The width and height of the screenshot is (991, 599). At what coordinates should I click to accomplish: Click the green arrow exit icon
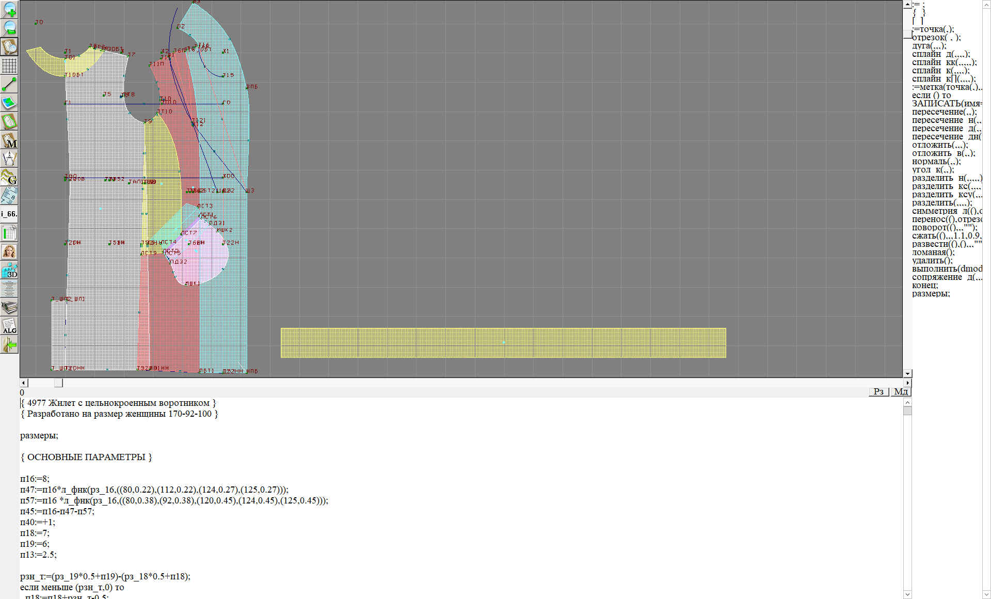click(9, 344)
